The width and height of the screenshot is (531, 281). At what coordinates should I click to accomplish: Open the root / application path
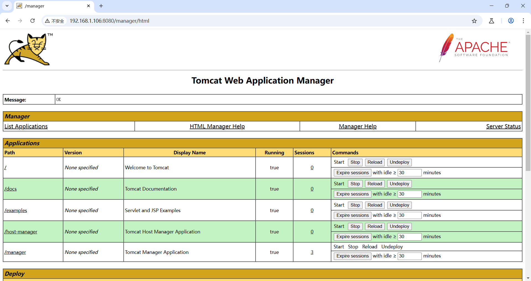5,168
